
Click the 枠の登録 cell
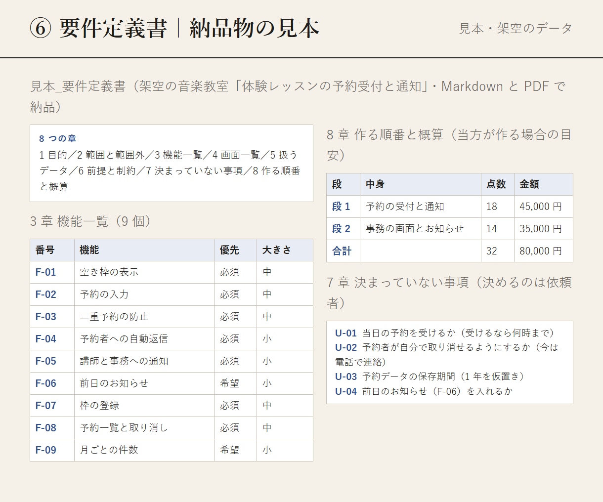pyautogui.click(x=144, y=406)
